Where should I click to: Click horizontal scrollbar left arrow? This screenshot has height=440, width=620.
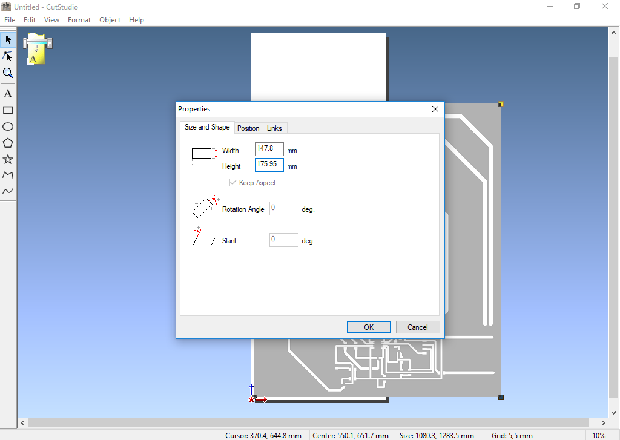click(x=22, y=422)
